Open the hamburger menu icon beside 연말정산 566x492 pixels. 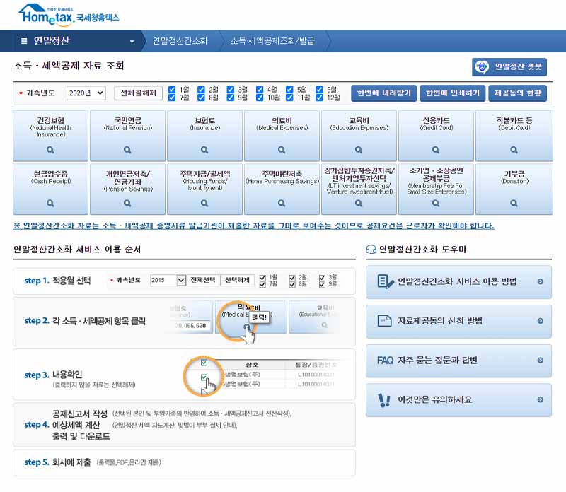24,41
